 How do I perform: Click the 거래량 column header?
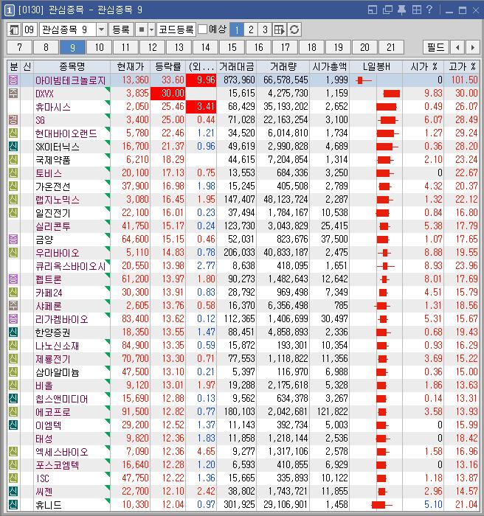[283, 67]
